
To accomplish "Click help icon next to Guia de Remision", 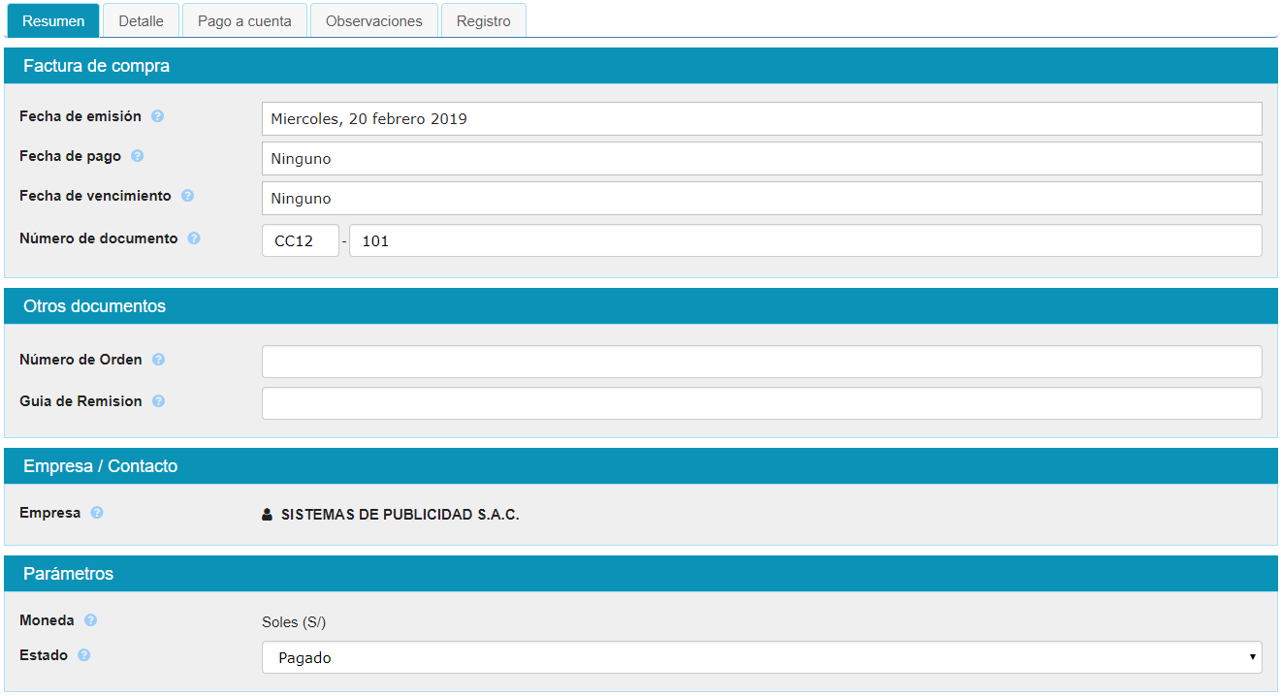I will 159,401.
